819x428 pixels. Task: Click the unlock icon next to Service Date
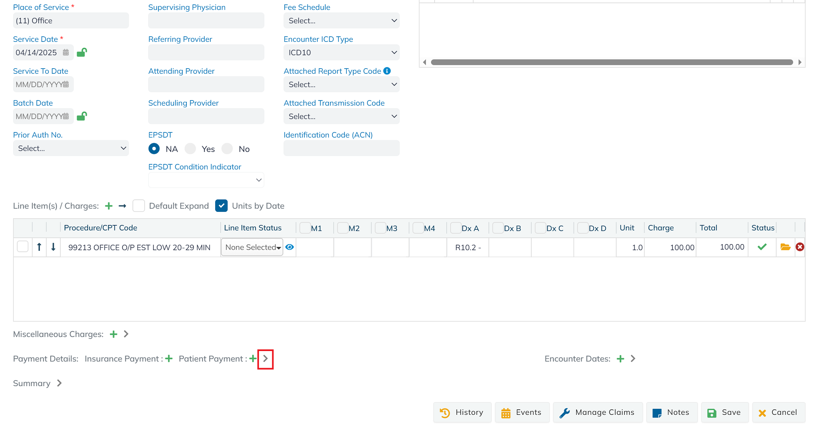tap(82, 52)
